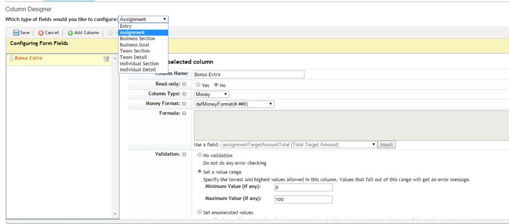Set Read-only to No
Screen dimensions: 509x224
coord(216,85)
